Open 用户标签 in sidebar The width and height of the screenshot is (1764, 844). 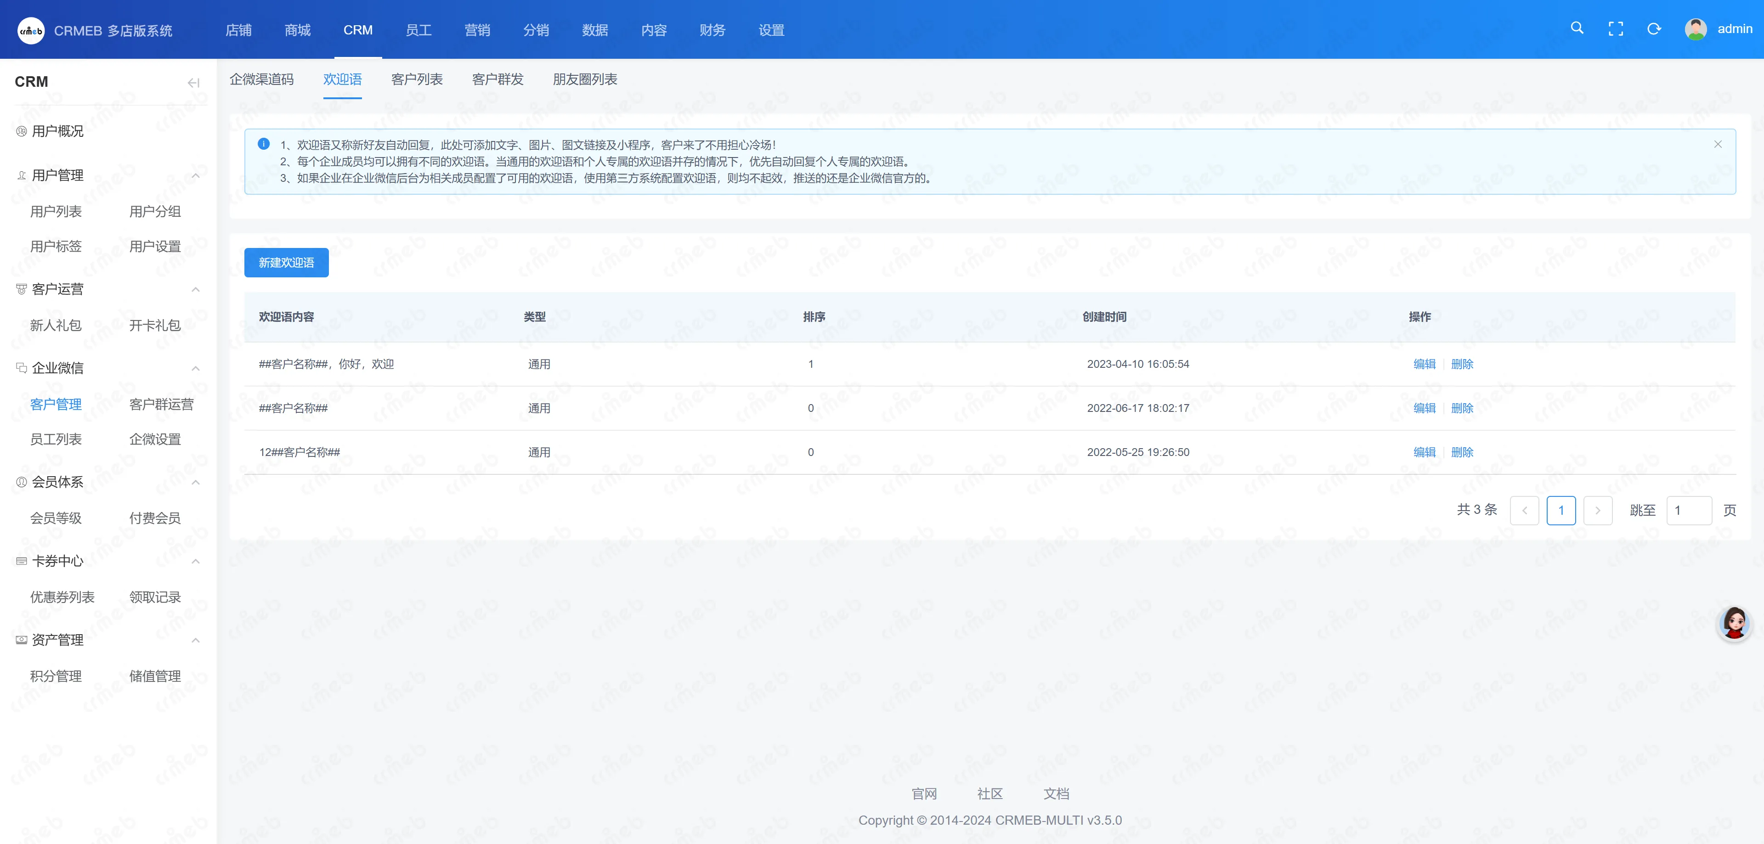click(x=56, y=247)
